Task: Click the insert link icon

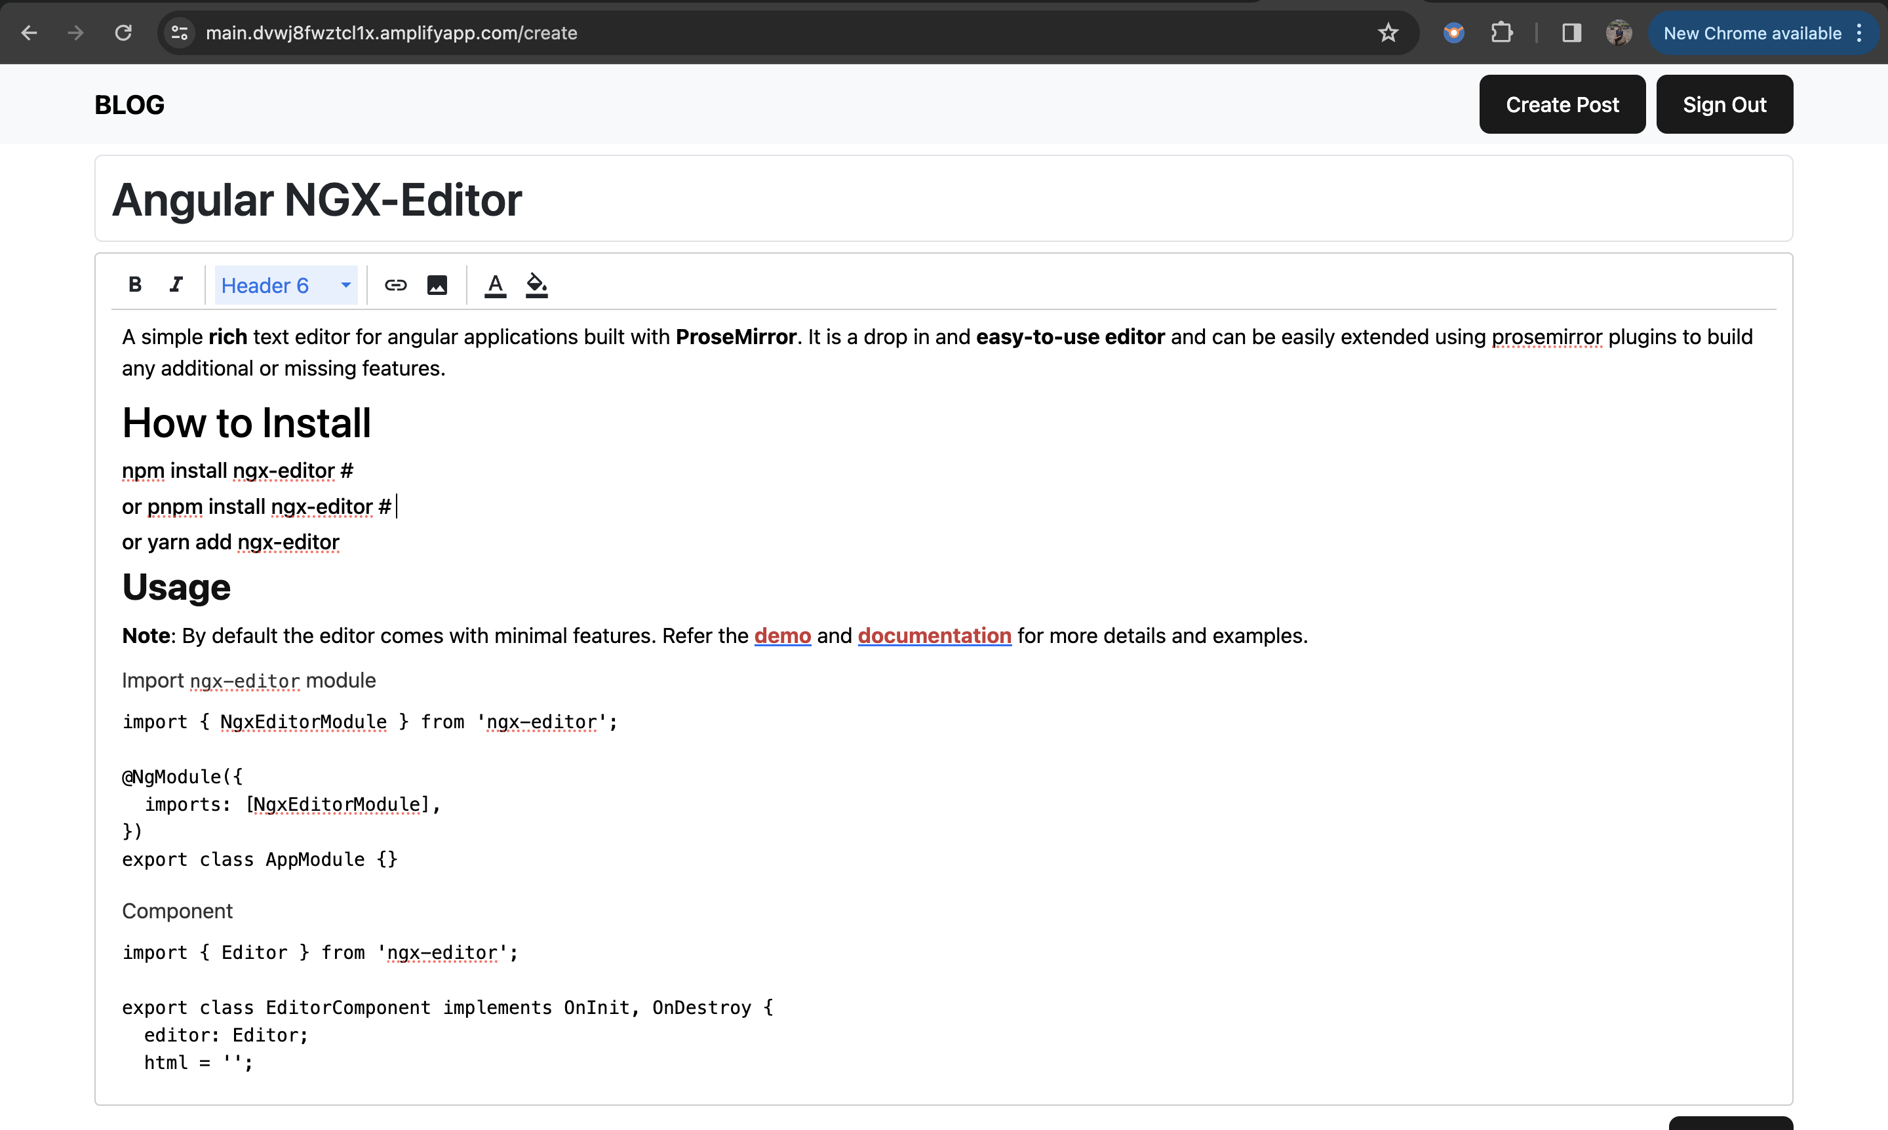Action: tap(395, 284)
